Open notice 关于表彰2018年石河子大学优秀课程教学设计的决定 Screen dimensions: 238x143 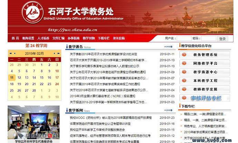click(x=103, y=54)
